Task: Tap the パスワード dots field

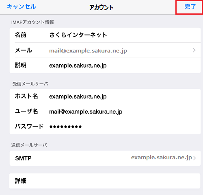Action: pyautogui.click(x=65, y=127)
